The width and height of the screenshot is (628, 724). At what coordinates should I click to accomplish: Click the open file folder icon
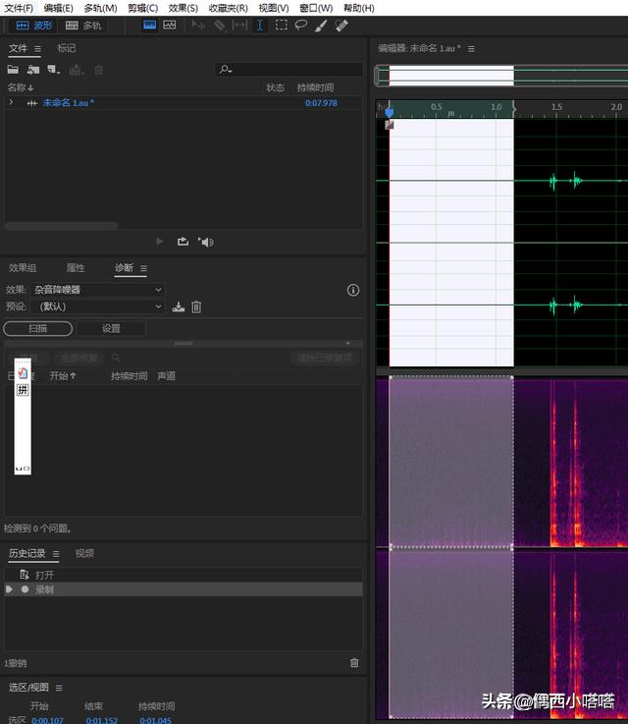coord(13,70)
